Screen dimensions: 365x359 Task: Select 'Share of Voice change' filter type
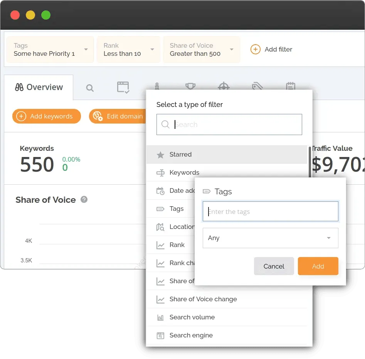(x=203, y=299)
